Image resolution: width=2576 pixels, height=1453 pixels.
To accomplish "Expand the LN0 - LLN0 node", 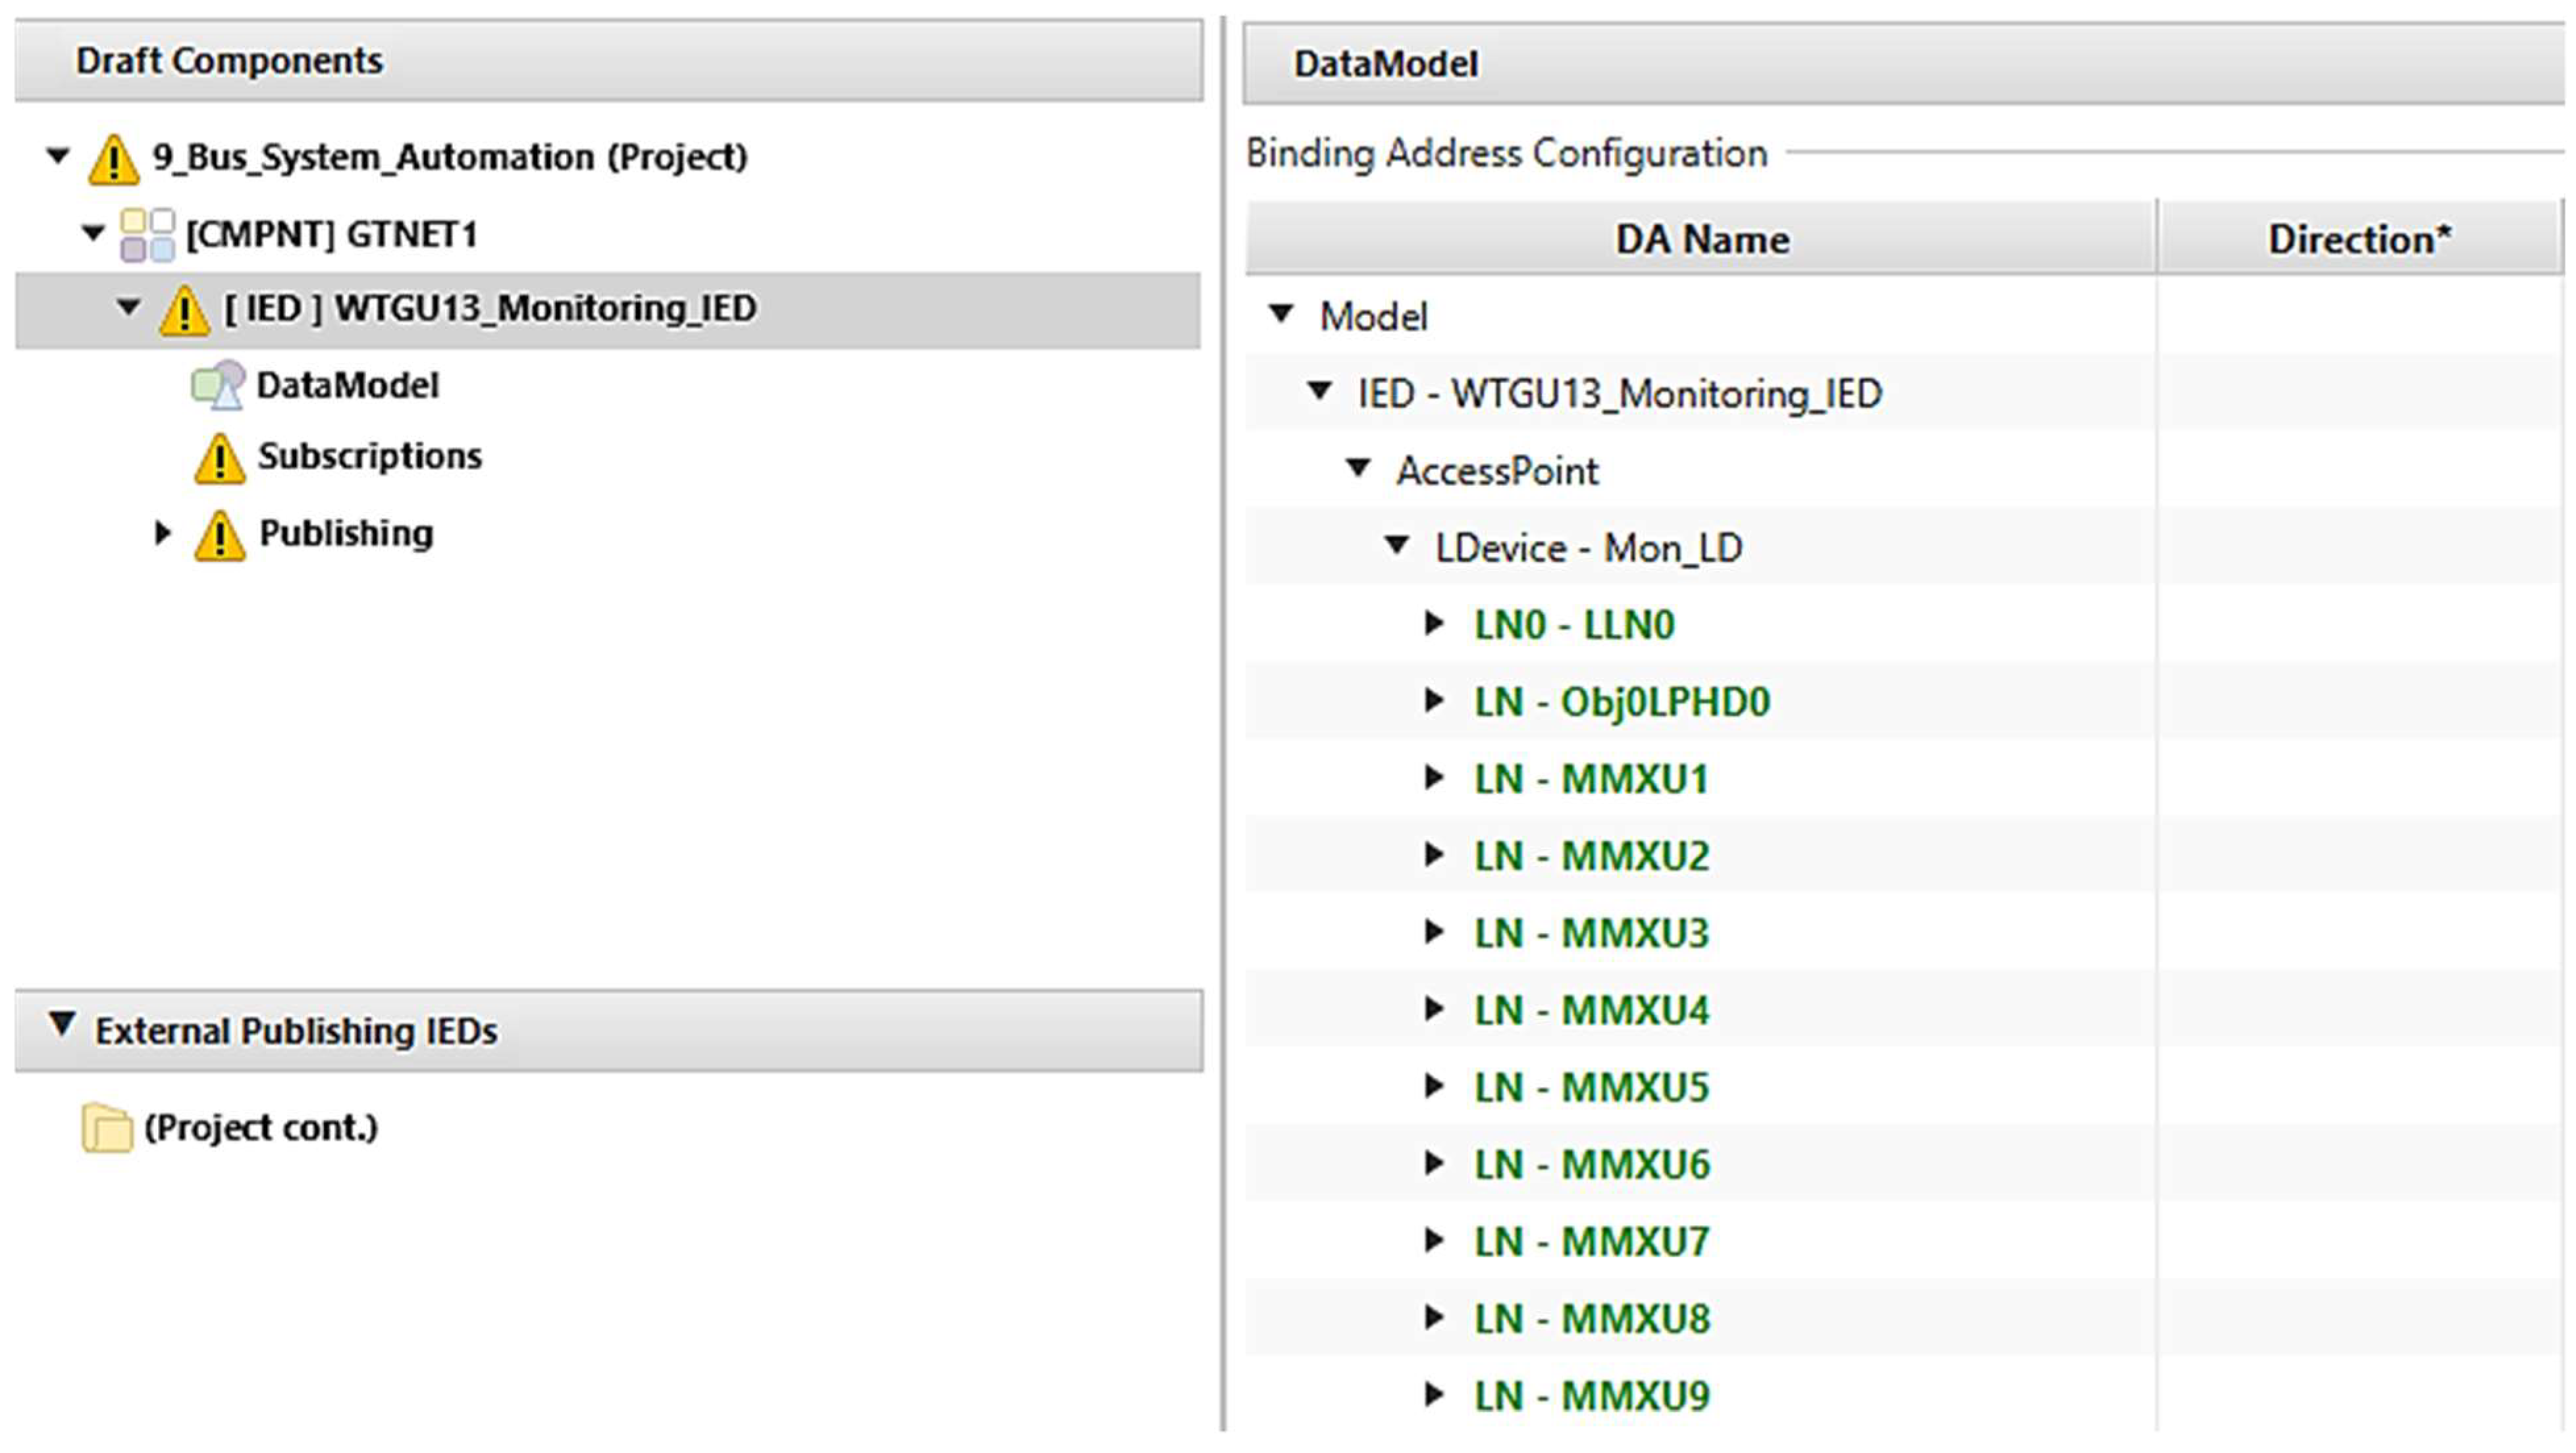I will tap(1434, 625).
